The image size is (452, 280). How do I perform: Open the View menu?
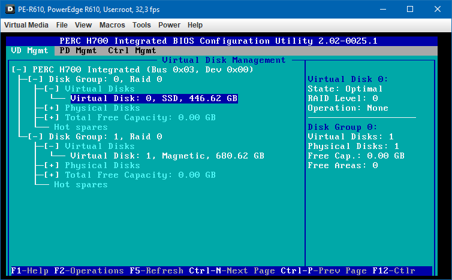pyautogui.click(x=83, y=25)
